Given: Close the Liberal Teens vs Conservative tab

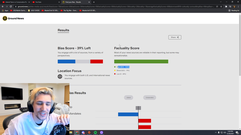Looking at the screenshot, I should pos(29,2).
